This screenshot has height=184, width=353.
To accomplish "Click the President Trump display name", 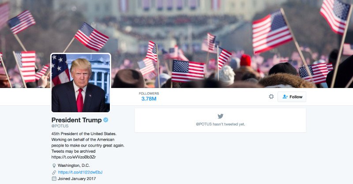I will 76,120.
